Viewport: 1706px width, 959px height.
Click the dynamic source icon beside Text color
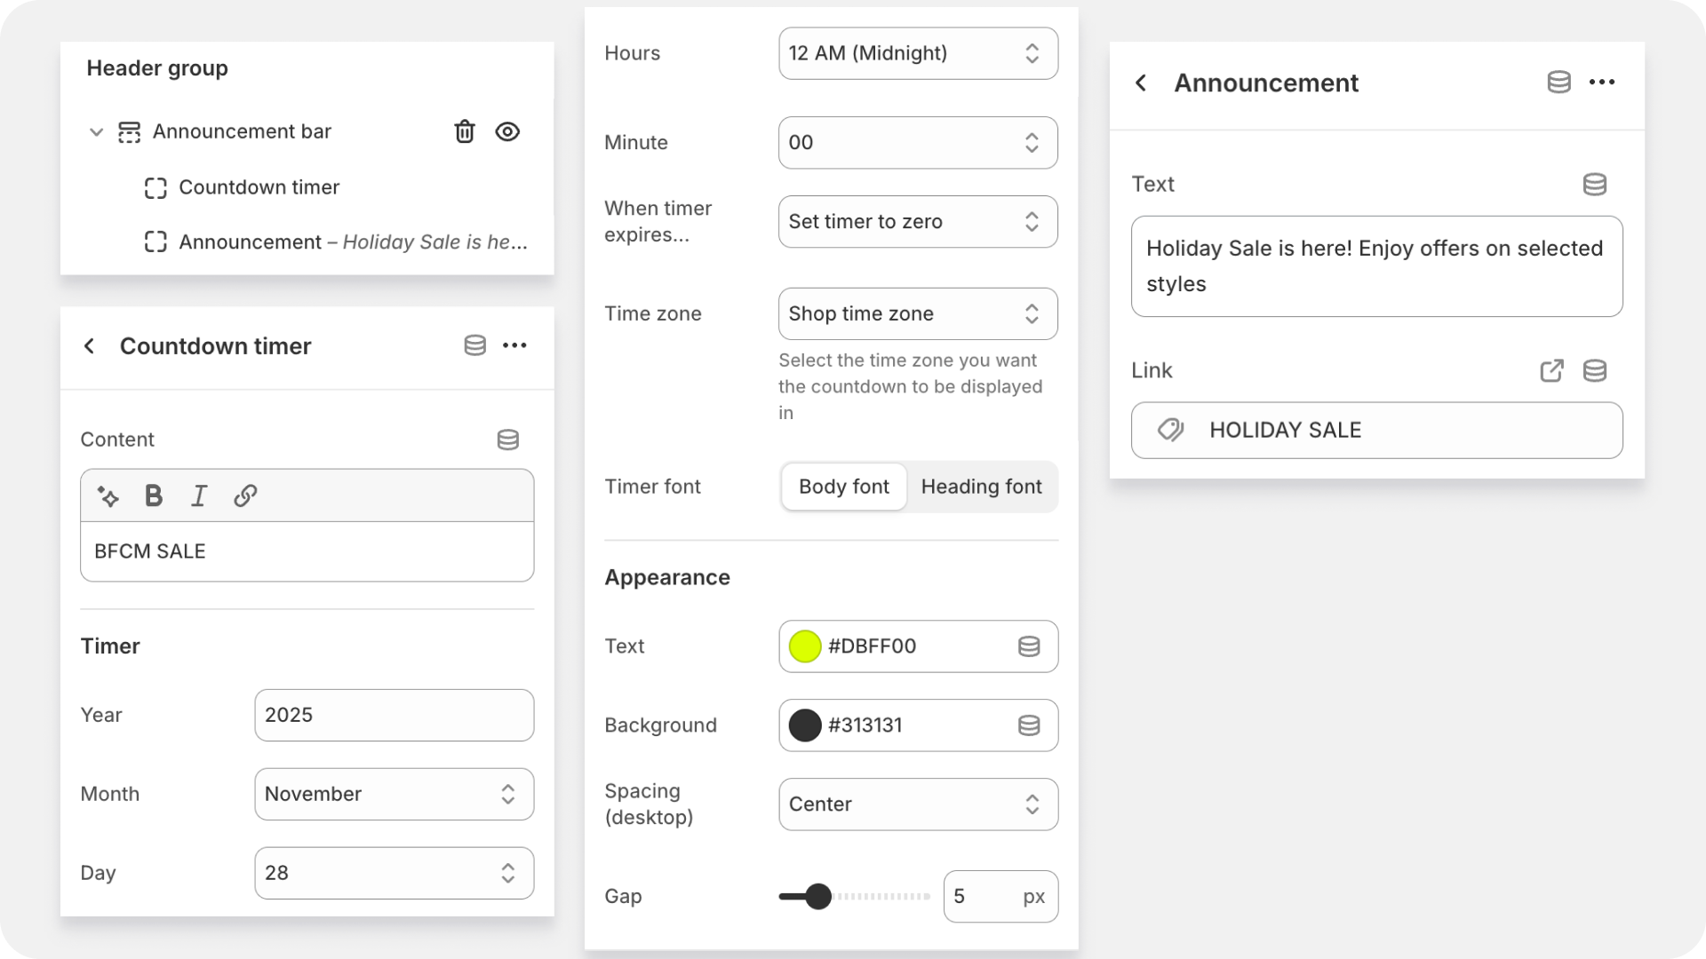(x=1029, y=646)
